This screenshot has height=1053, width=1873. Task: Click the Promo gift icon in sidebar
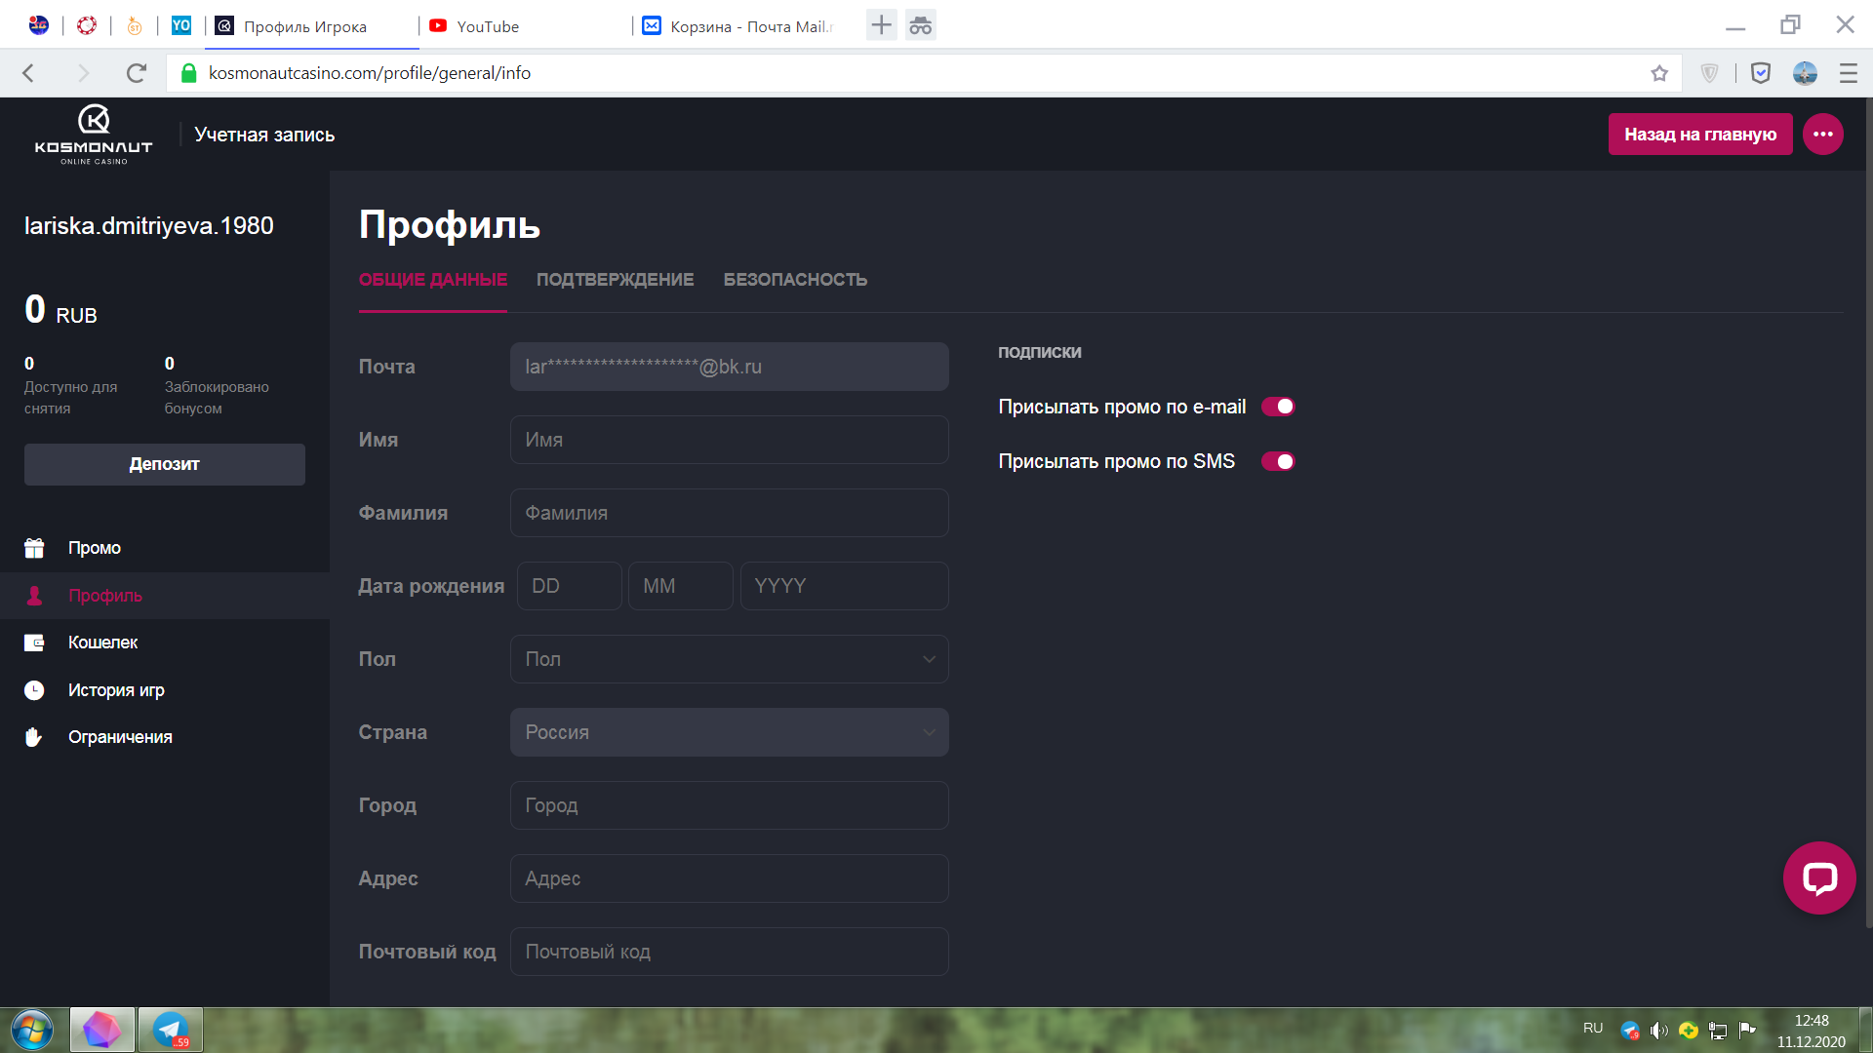[34, 548]
